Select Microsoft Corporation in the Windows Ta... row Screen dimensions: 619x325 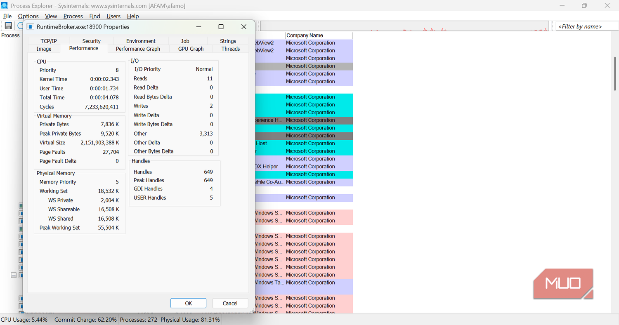tap(310, 283)
